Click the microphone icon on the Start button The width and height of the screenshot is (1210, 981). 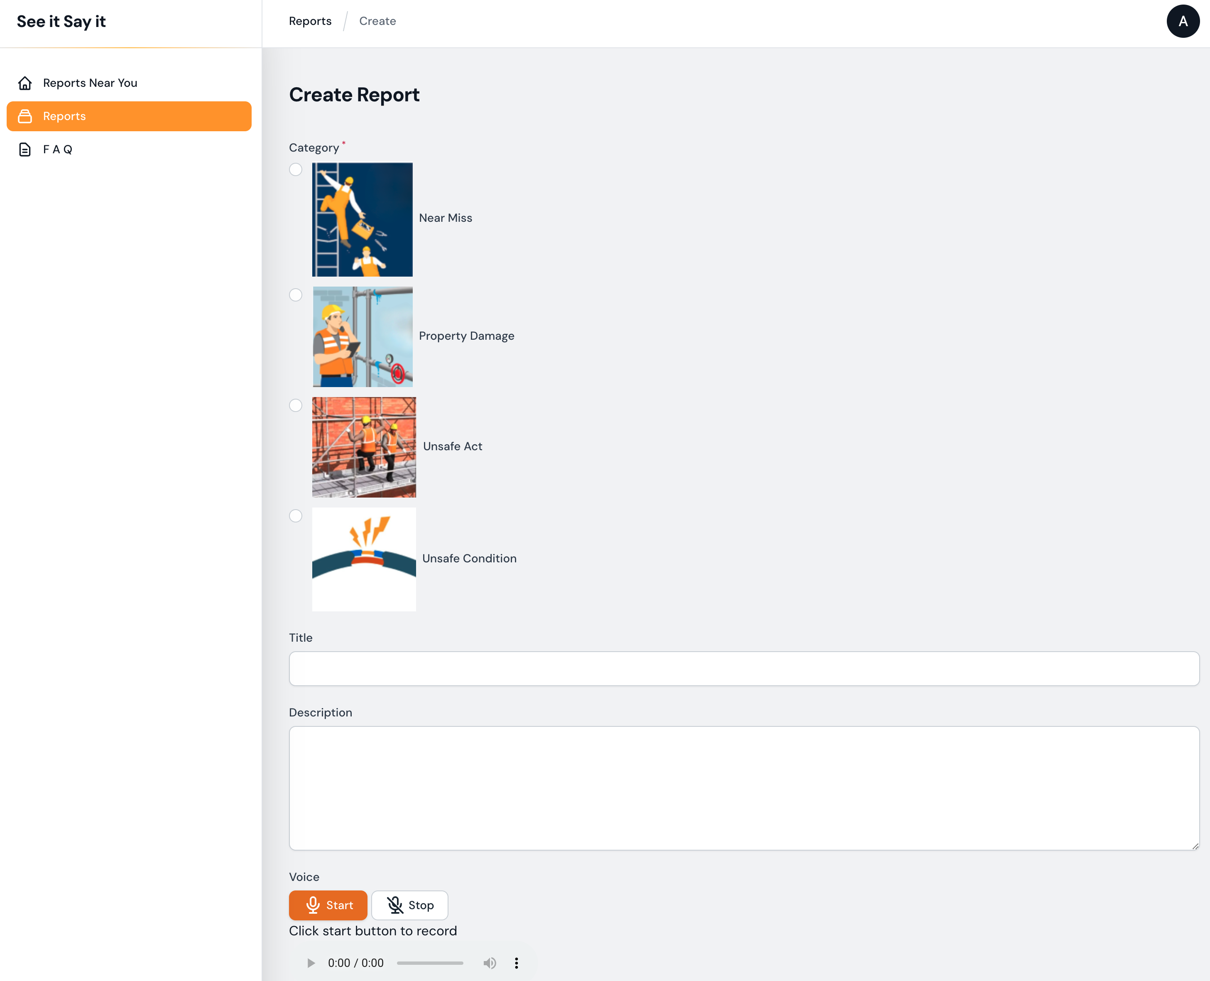pyautogui.click(x=312, y=905)
